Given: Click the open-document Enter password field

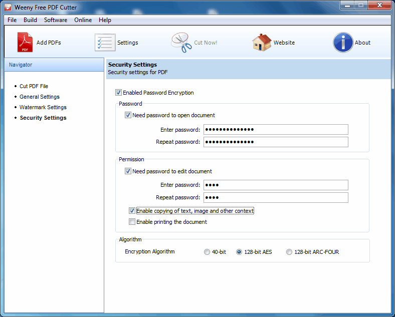Looking at the screenshot, I should click(276, 130).
